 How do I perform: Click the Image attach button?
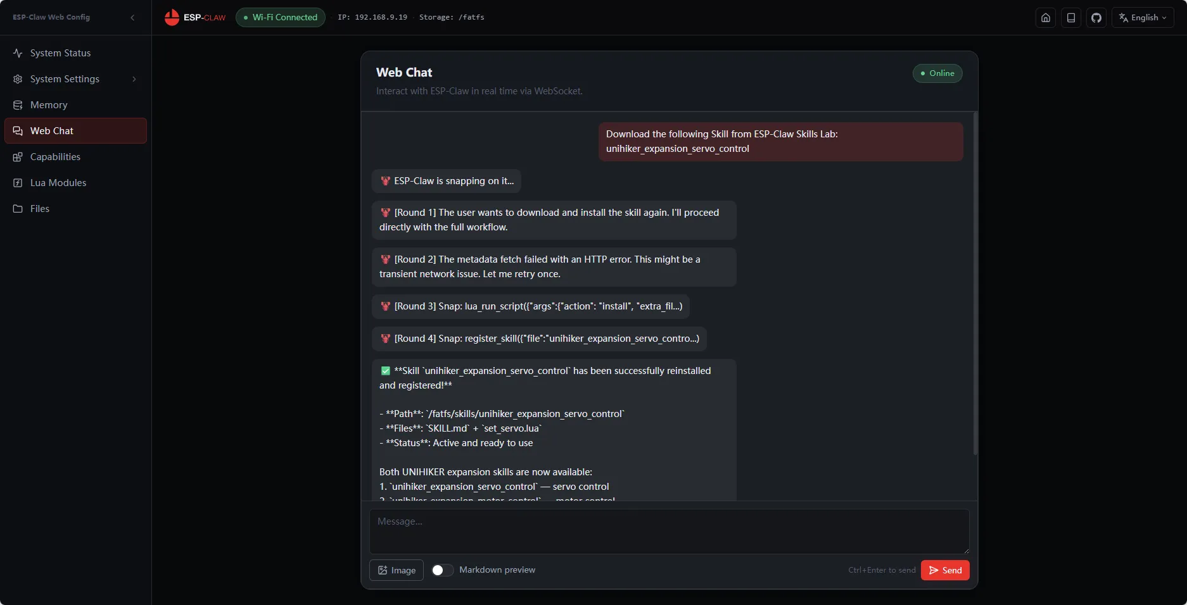click(397, 570)
